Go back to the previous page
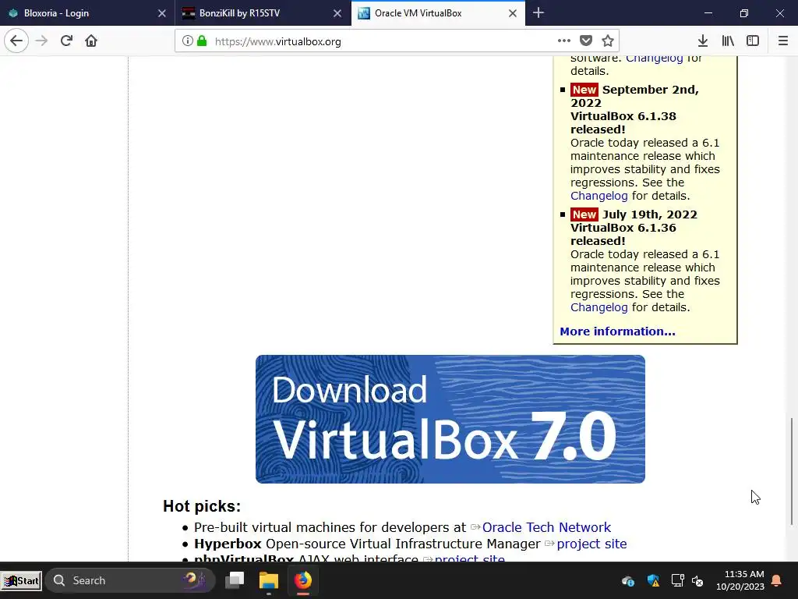 (16, 41)
